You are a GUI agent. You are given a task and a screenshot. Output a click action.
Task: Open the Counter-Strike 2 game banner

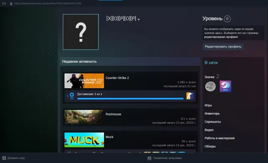pyautogui.click(x=84, y=81)
